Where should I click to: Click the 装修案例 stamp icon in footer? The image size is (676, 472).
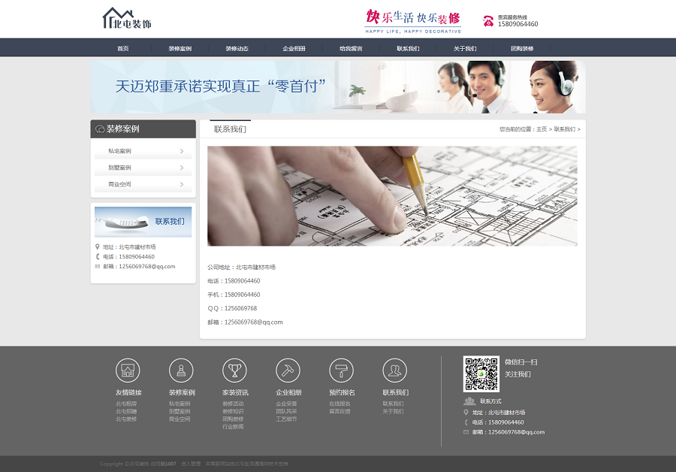point(181,371)
